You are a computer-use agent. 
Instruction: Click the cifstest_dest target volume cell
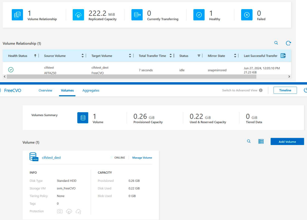100,67
